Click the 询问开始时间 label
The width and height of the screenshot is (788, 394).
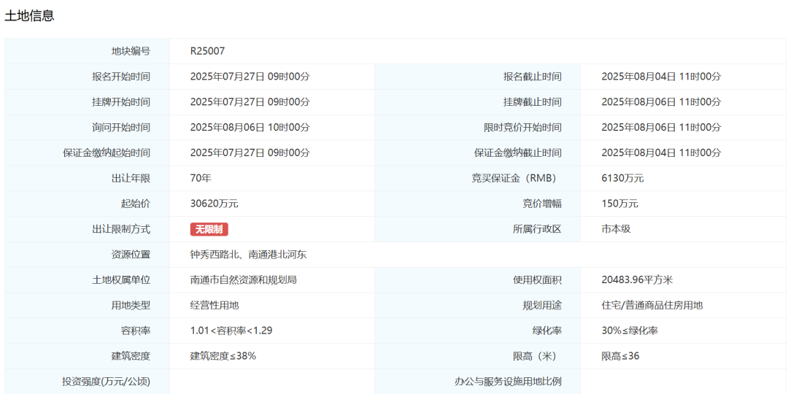tap(121, 128)
